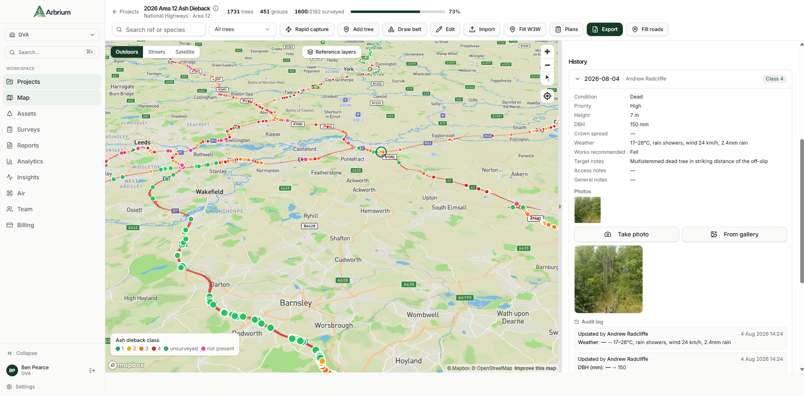Image resolution: width=804 pixels, height=396 pixels.
Task: Go back to Projects
Action: (125, 12)
